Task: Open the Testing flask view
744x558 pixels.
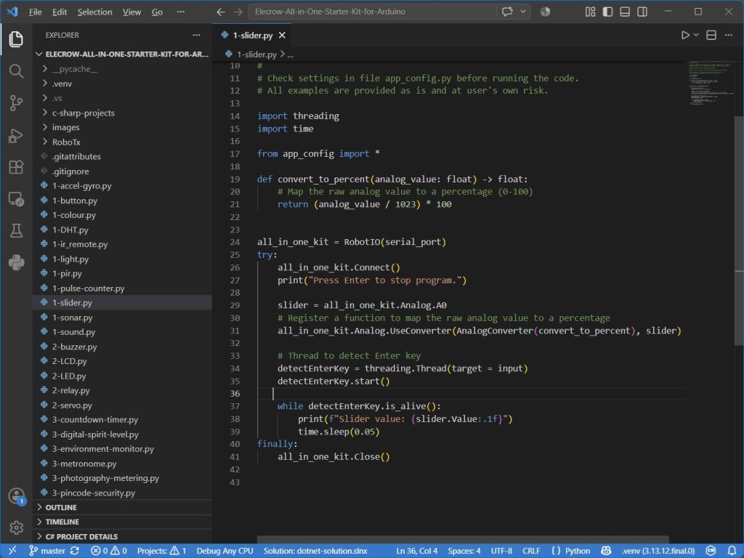Action: coord(16,230)
